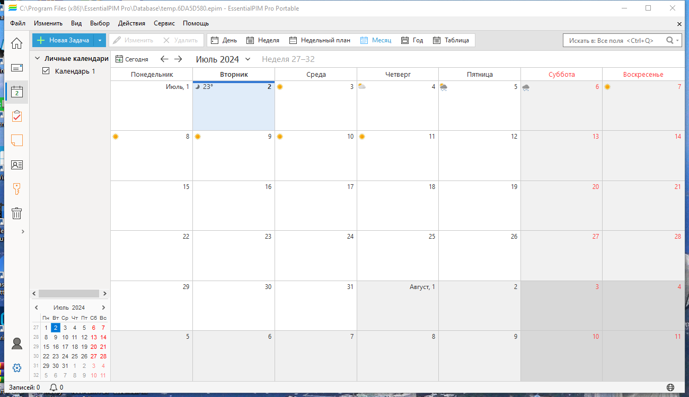689x397 pixels.
Task: Click the cloudy weather icon on July 4
Action: coord(361,86)
